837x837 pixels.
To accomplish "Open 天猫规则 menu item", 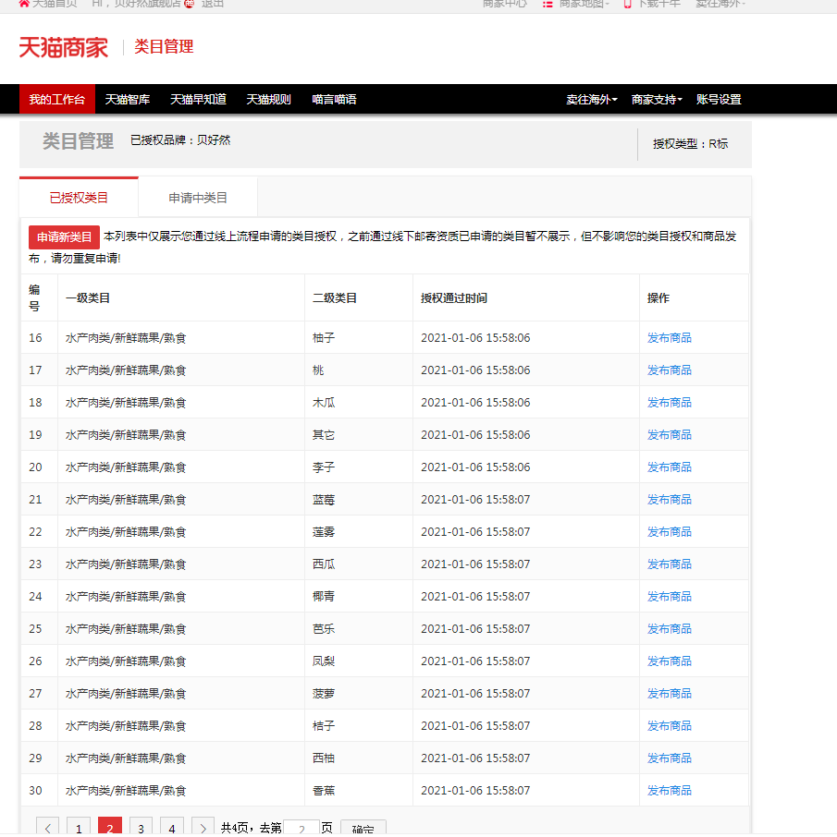I will click(x=268, y=99).
